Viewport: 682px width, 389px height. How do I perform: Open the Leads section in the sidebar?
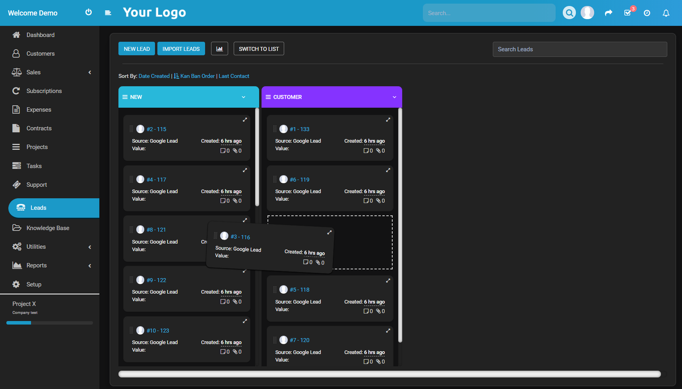pyautogui.click(x=38, y=207)
